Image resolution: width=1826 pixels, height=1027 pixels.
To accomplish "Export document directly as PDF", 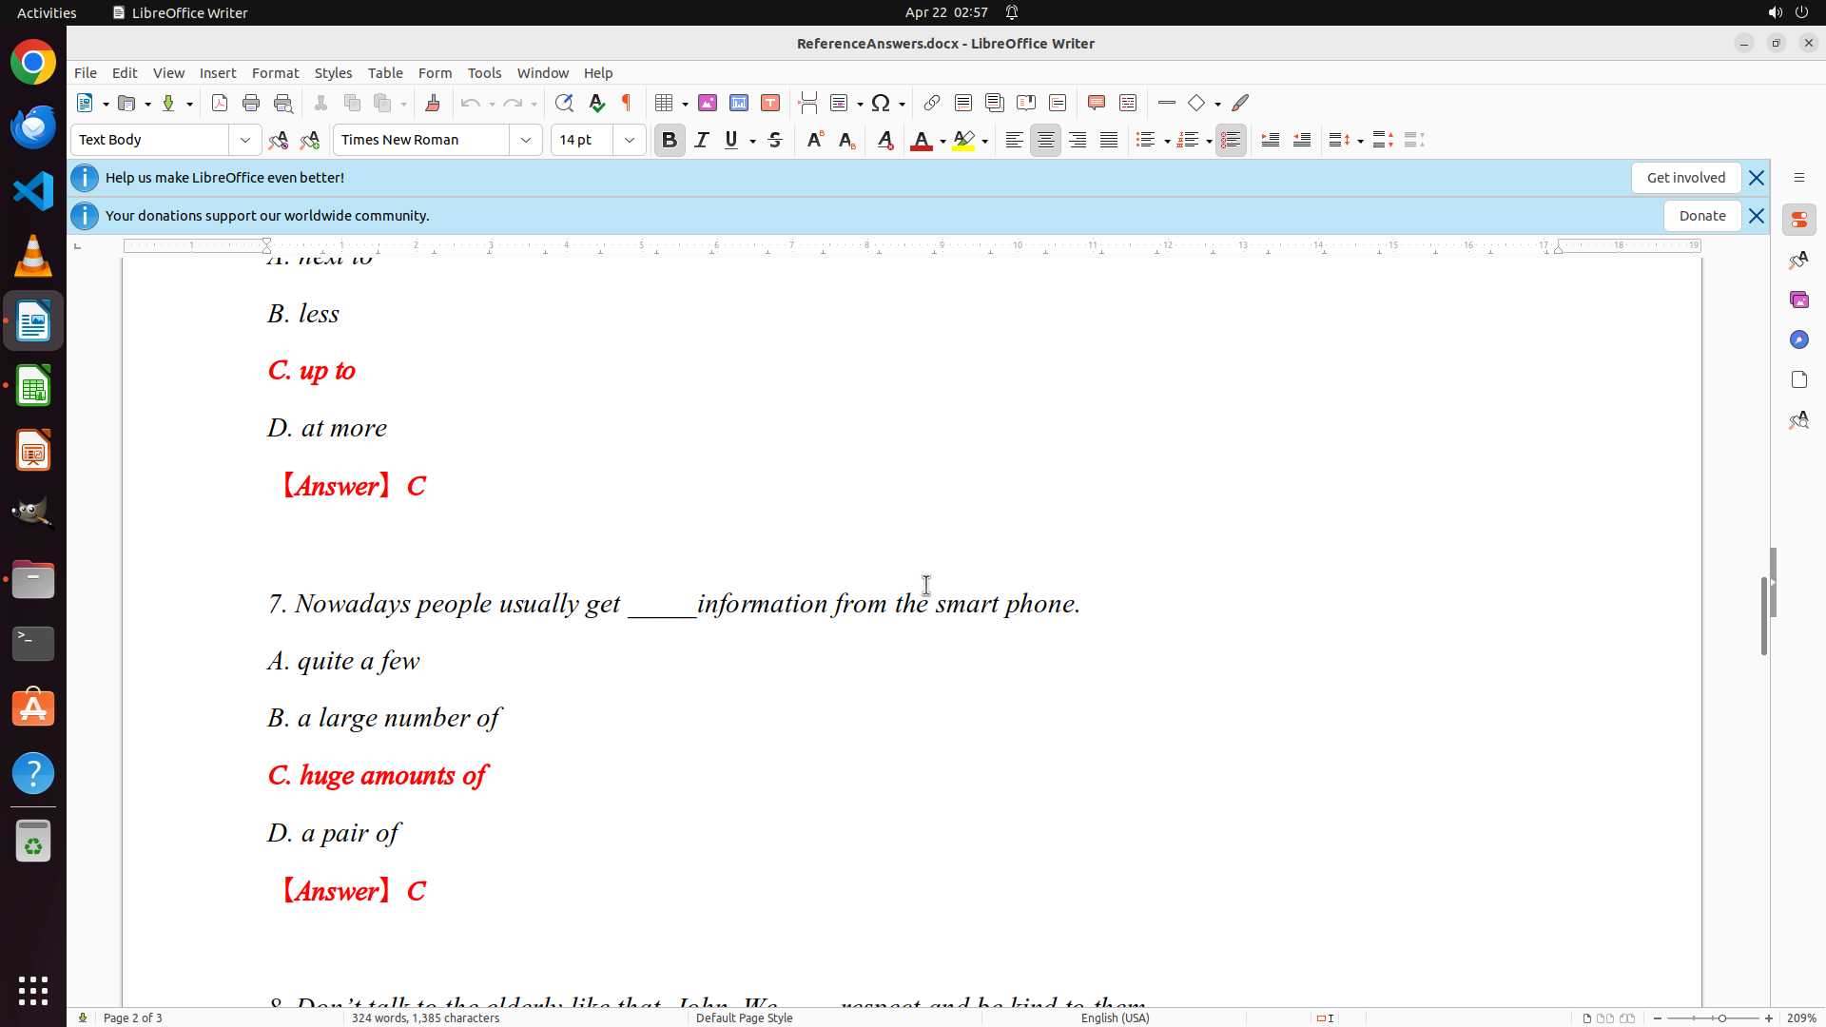I will click(220, 103).
